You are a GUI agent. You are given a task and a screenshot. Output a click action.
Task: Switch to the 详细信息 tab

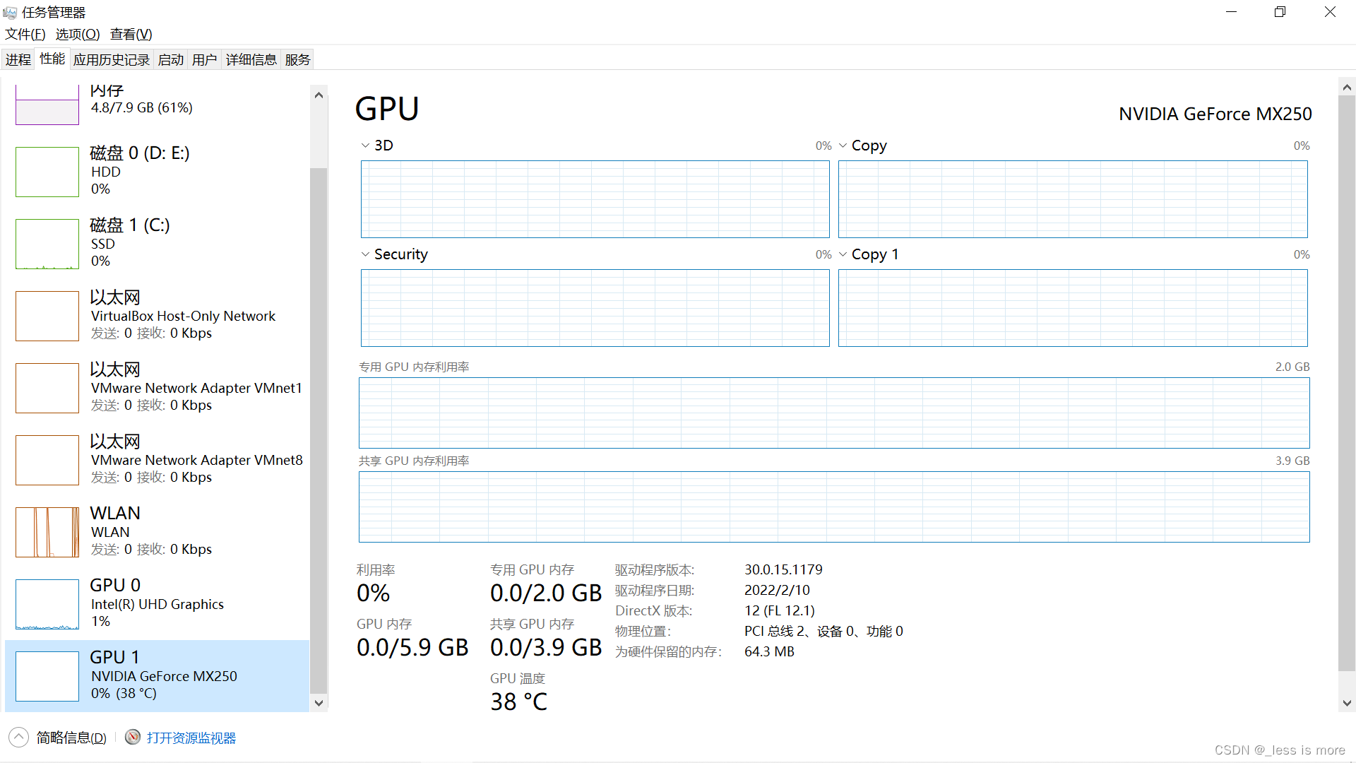point(251,59)
